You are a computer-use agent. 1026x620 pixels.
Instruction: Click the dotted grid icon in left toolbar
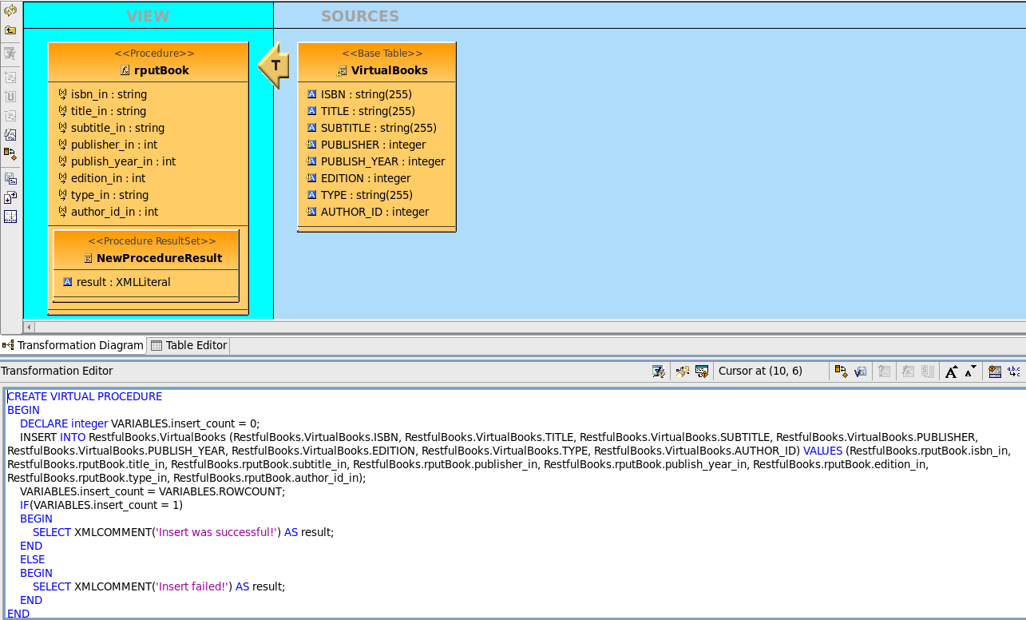[10, 217]
